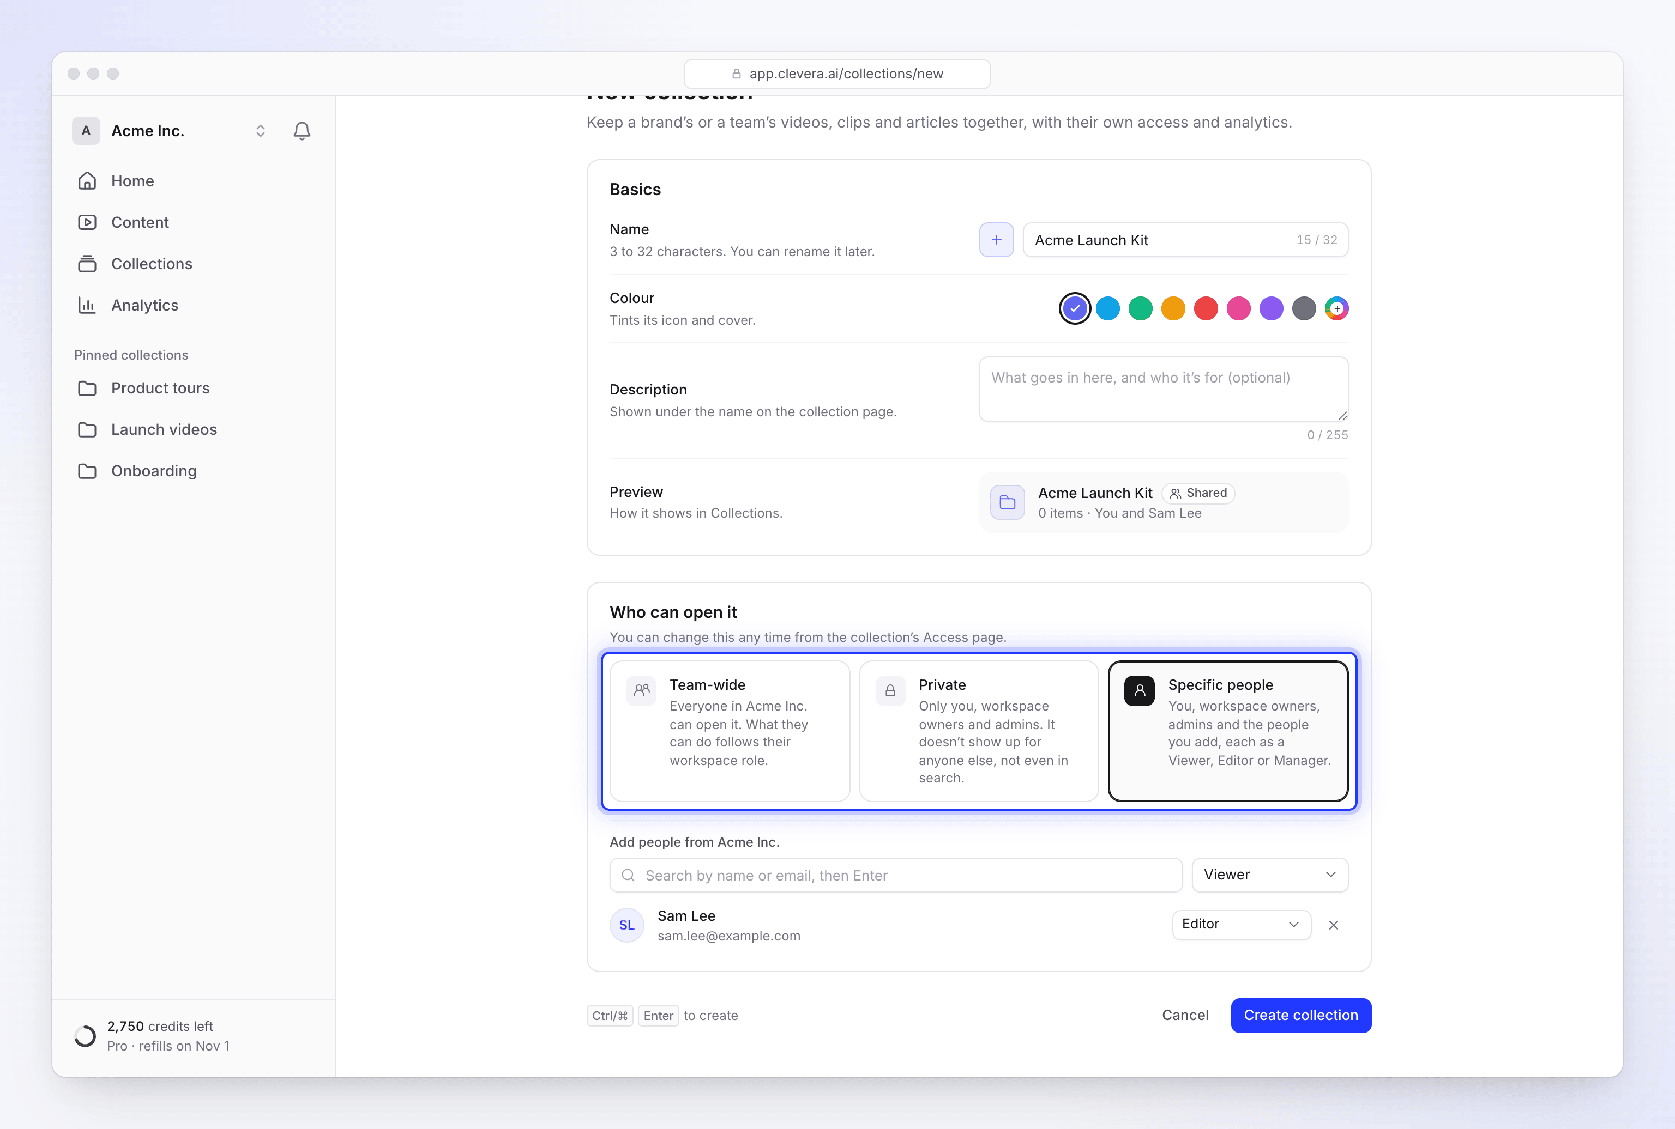Click the 'Pro · refills on Nov 1' text
This screenshot has width=1675, height=1129.
[x=168, y=1046]
